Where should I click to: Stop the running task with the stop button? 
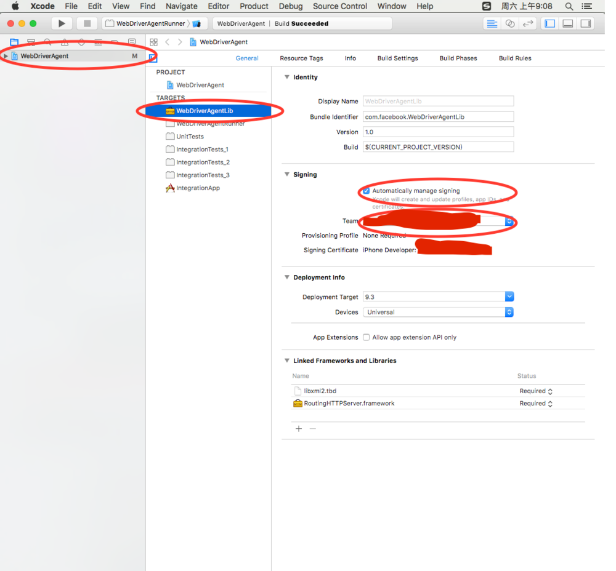[87, 23]
